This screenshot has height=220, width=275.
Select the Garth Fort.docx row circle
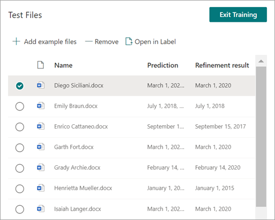(20, 148)
